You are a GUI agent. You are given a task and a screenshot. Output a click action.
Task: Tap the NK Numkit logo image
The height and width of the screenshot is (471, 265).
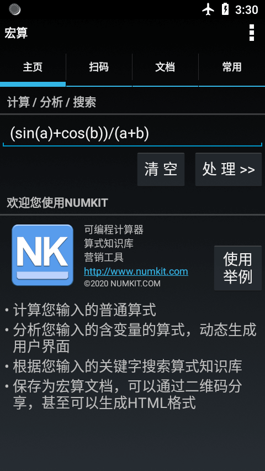click(43, 255)
